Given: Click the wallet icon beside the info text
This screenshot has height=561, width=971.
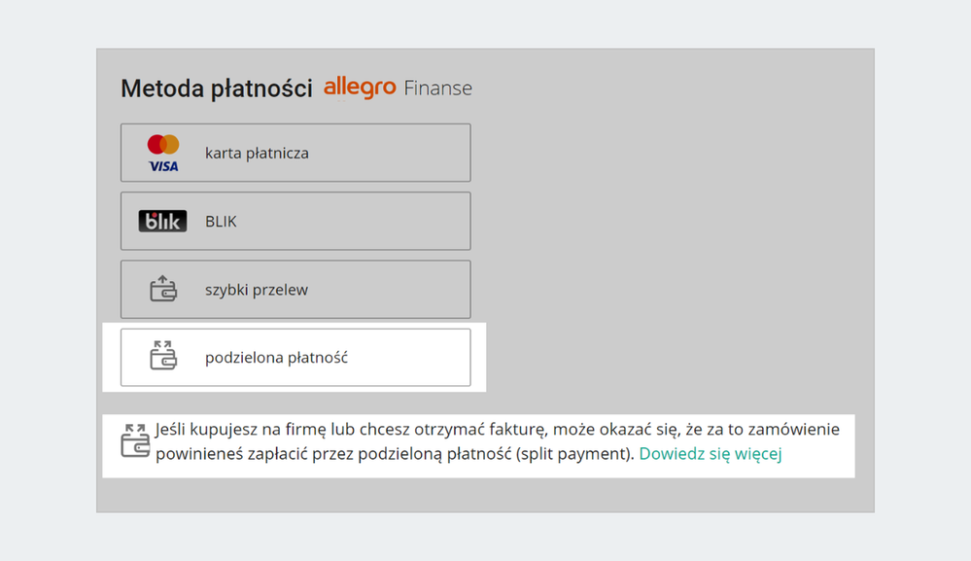Looking at the screenshot, I should coord(135,440).
